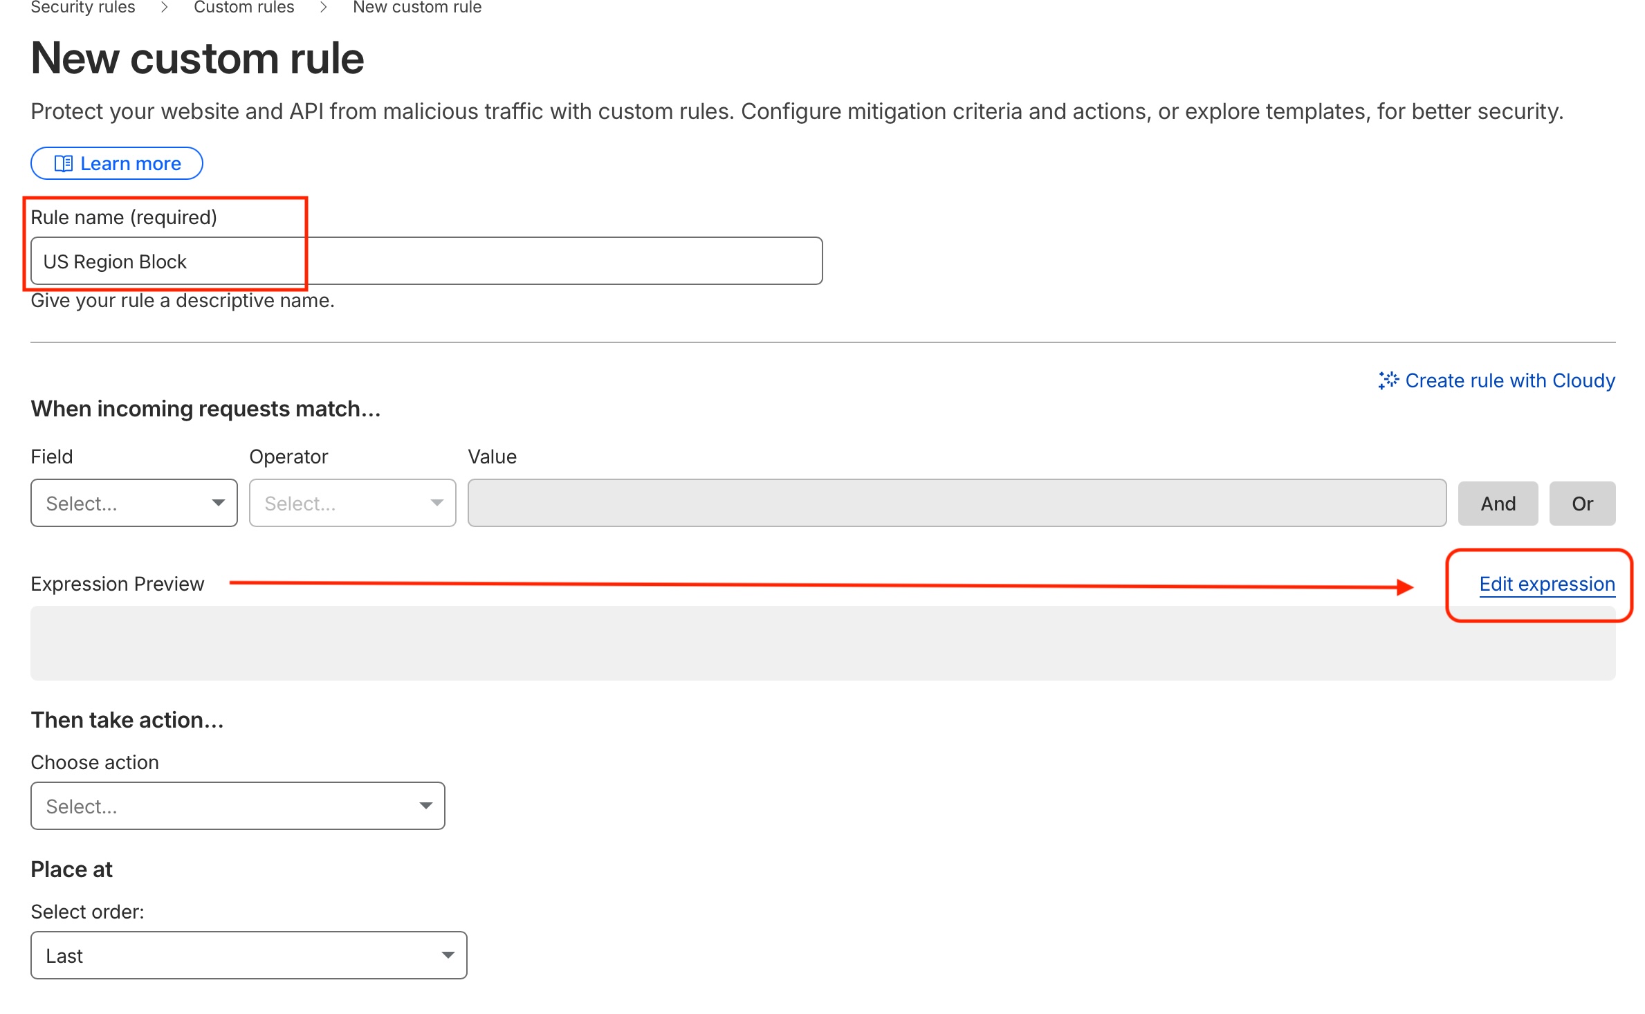Click the empty Value input box

955,503
